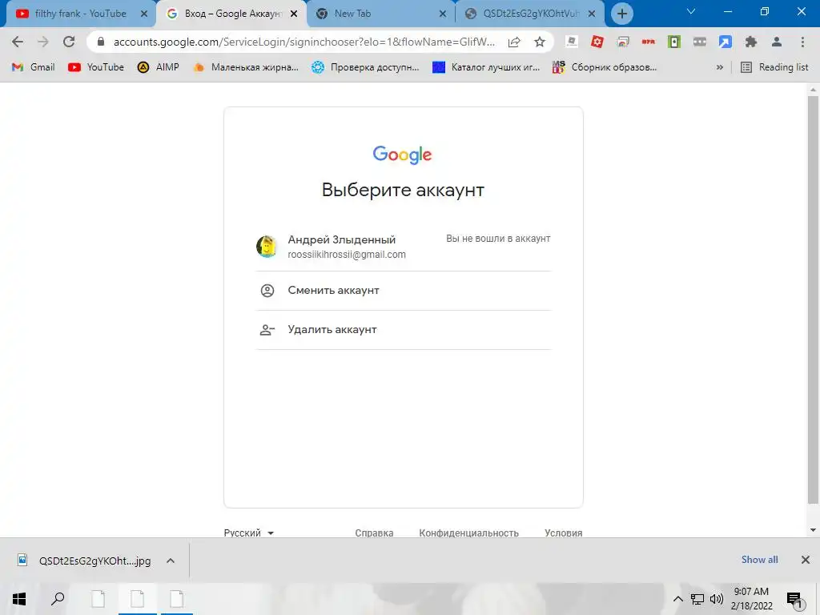Click the blue arrow extension icon
820x615 pixels.
tap(726, 42)
